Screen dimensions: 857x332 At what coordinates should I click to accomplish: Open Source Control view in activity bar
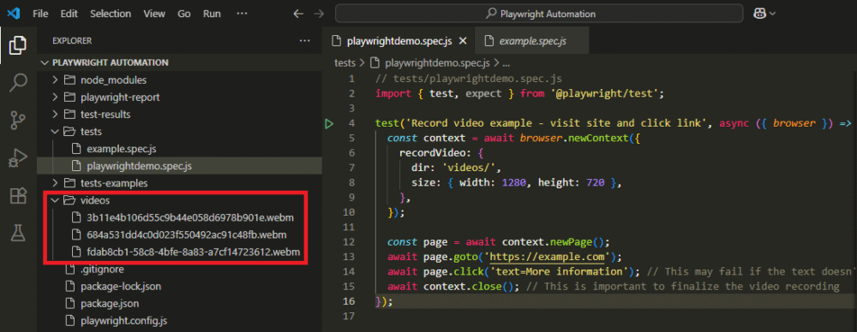[18, 121]
